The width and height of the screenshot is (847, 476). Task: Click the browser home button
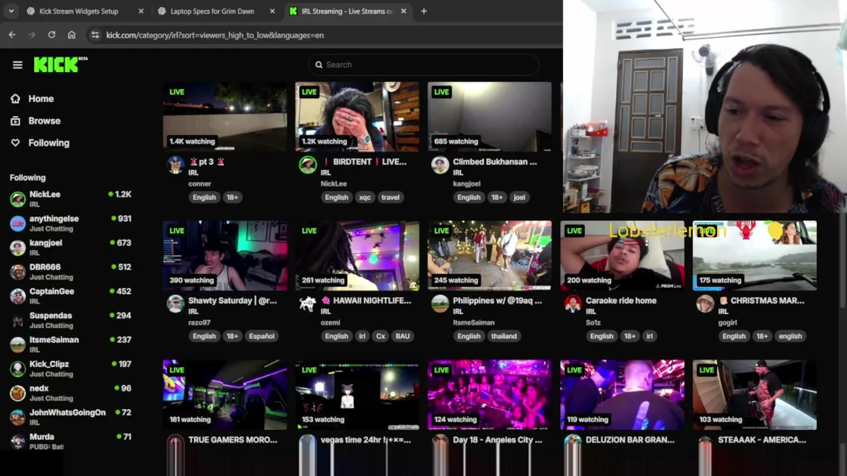coord(71,35)
